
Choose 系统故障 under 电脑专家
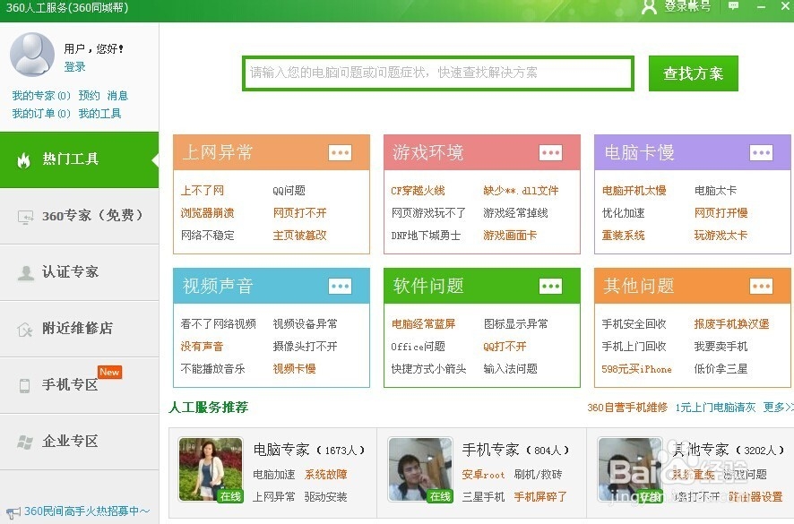click(325, 475)
